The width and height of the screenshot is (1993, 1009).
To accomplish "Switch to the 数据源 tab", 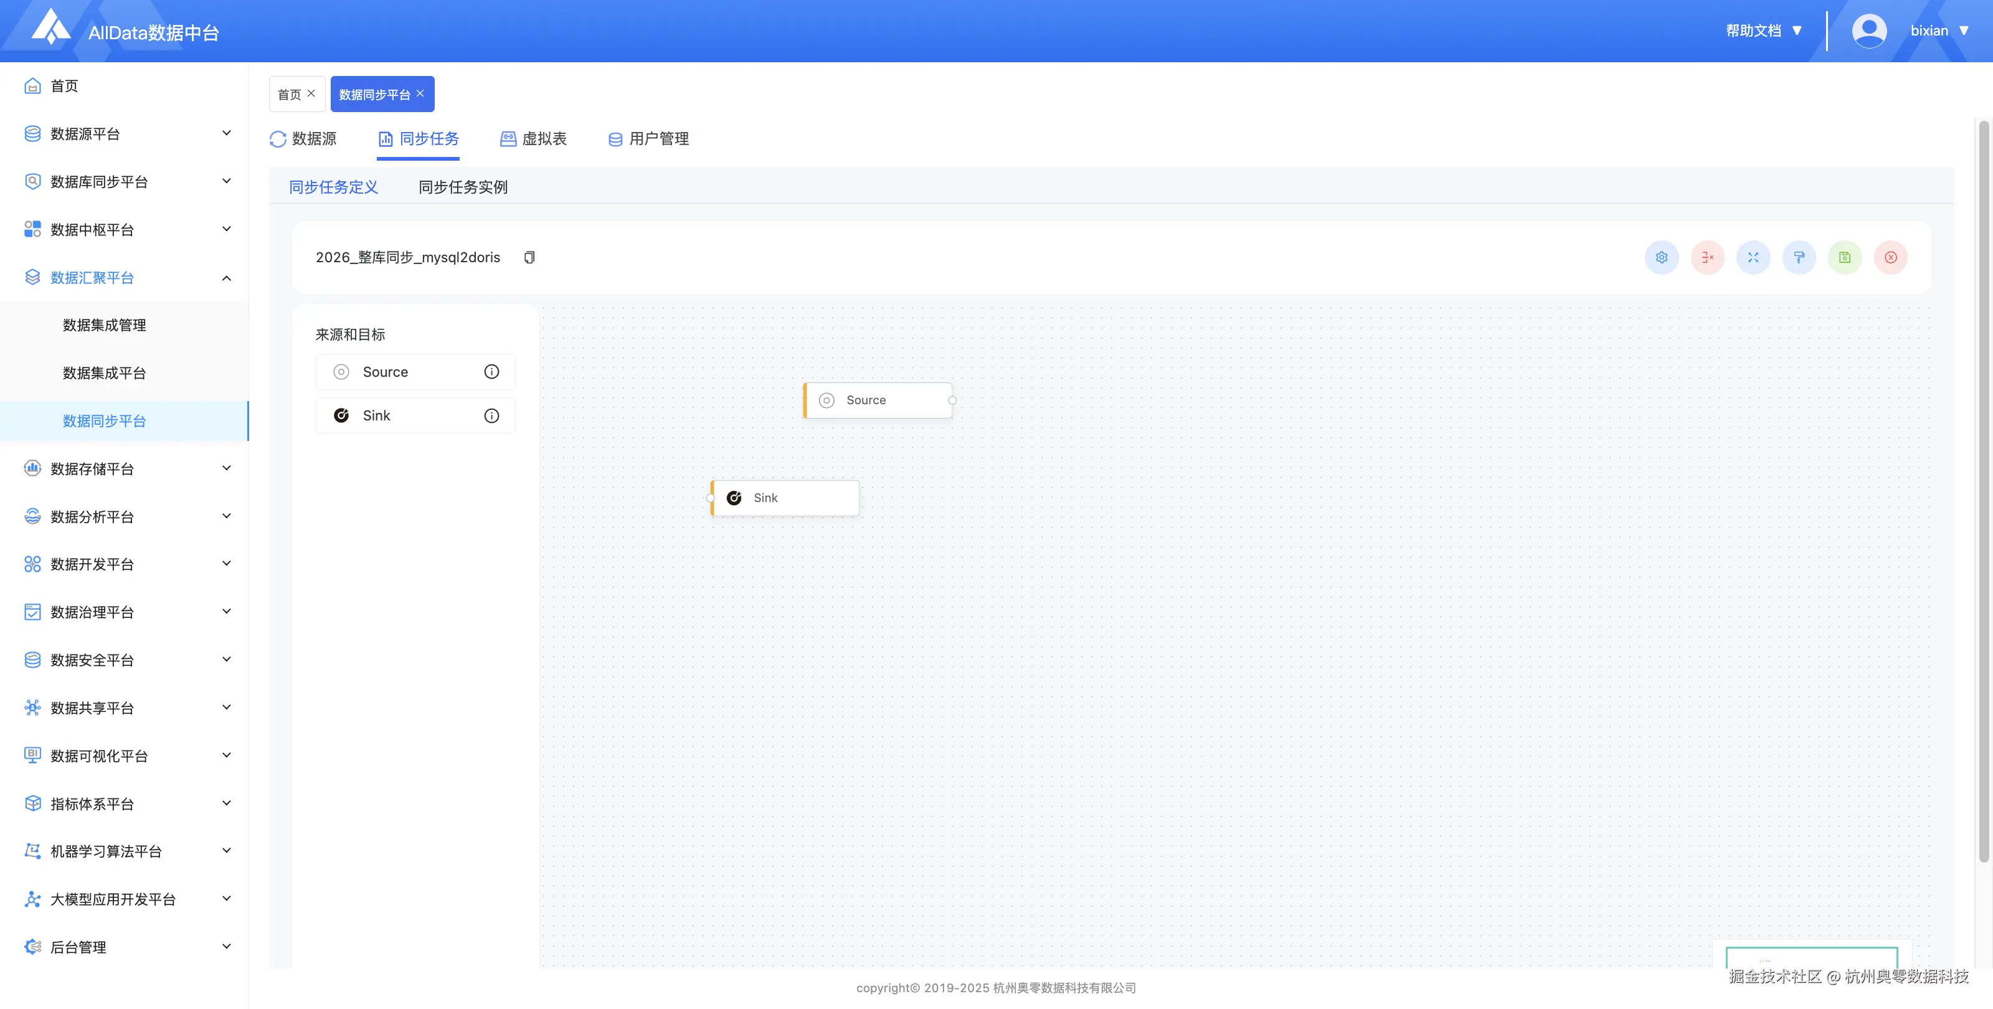I will 303,138.
